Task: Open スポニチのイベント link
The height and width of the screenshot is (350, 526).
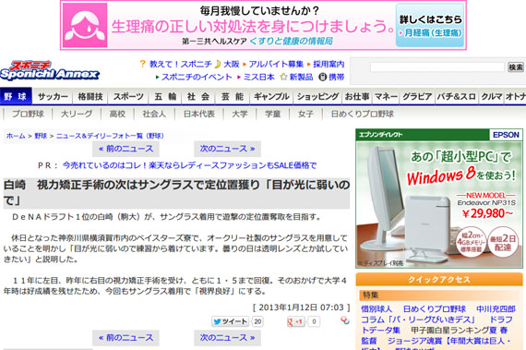Action: point(197,78)
